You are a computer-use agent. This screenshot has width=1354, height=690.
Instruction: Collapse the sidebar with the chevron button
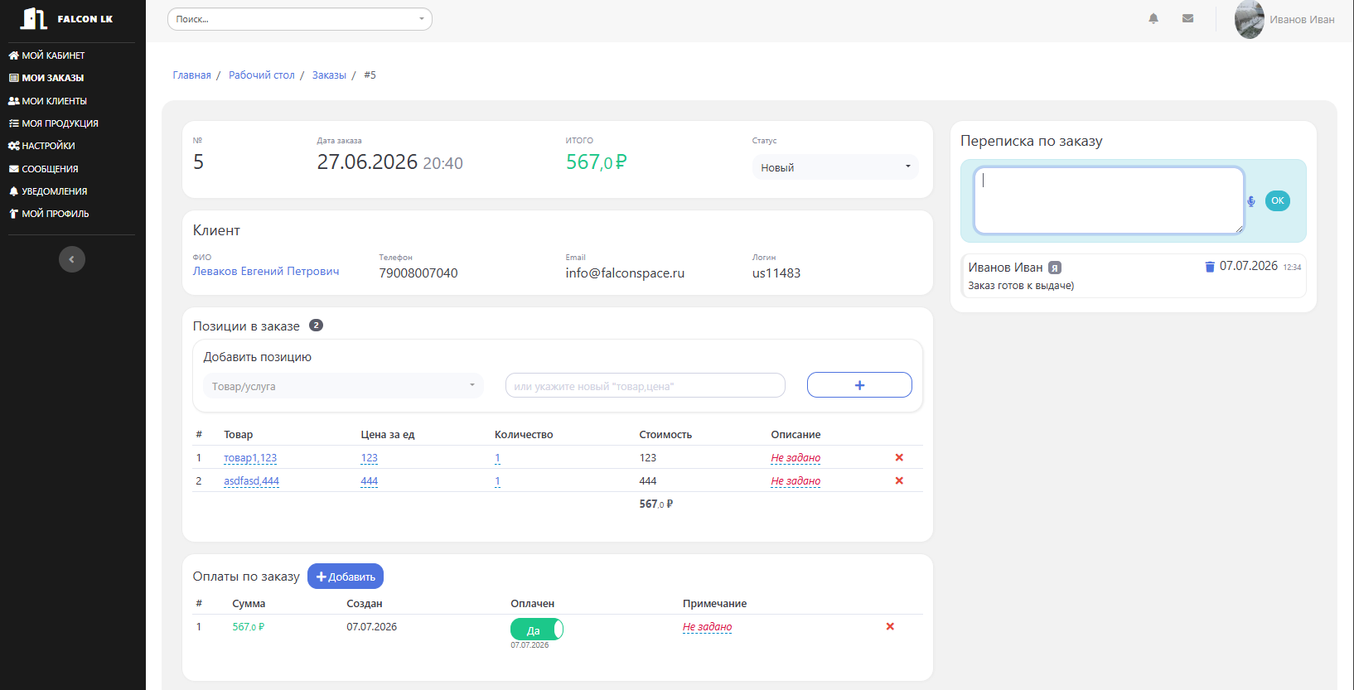[x=72, y=259]
